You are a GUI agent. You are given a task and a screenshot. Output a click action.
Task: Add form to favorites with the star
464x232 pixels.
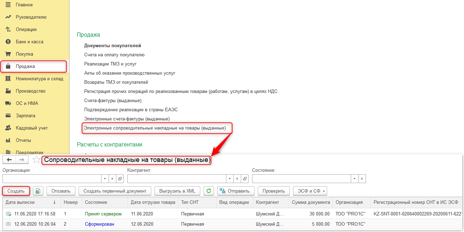[x=36, y=160]
